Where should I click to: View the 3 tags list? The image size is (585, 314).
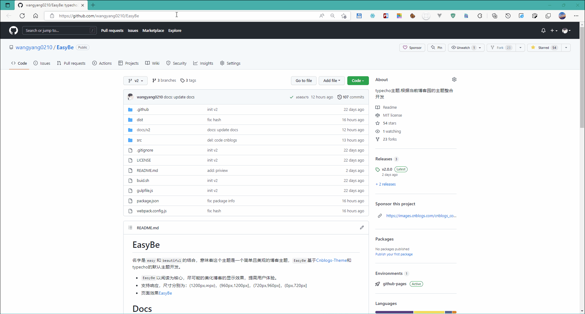188,80
